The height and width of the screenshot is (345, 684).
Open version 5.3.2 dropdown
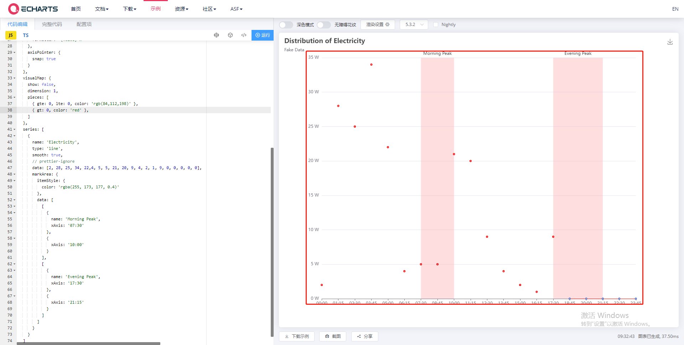pyautogui.click(x=414, y=25)
